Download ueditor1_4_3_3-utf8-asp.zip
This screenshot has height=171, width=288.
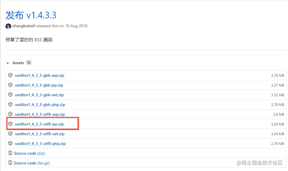[40, 114]
